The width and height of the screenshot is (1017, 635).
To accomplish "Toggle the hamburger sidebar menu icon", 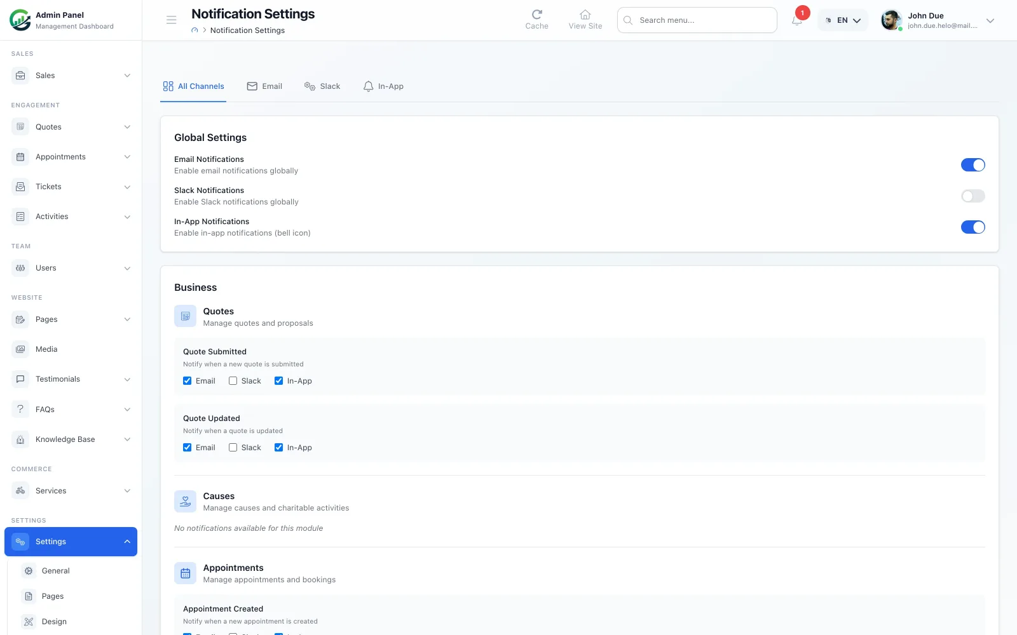I will pyautogui.click(x=172, y=20).
